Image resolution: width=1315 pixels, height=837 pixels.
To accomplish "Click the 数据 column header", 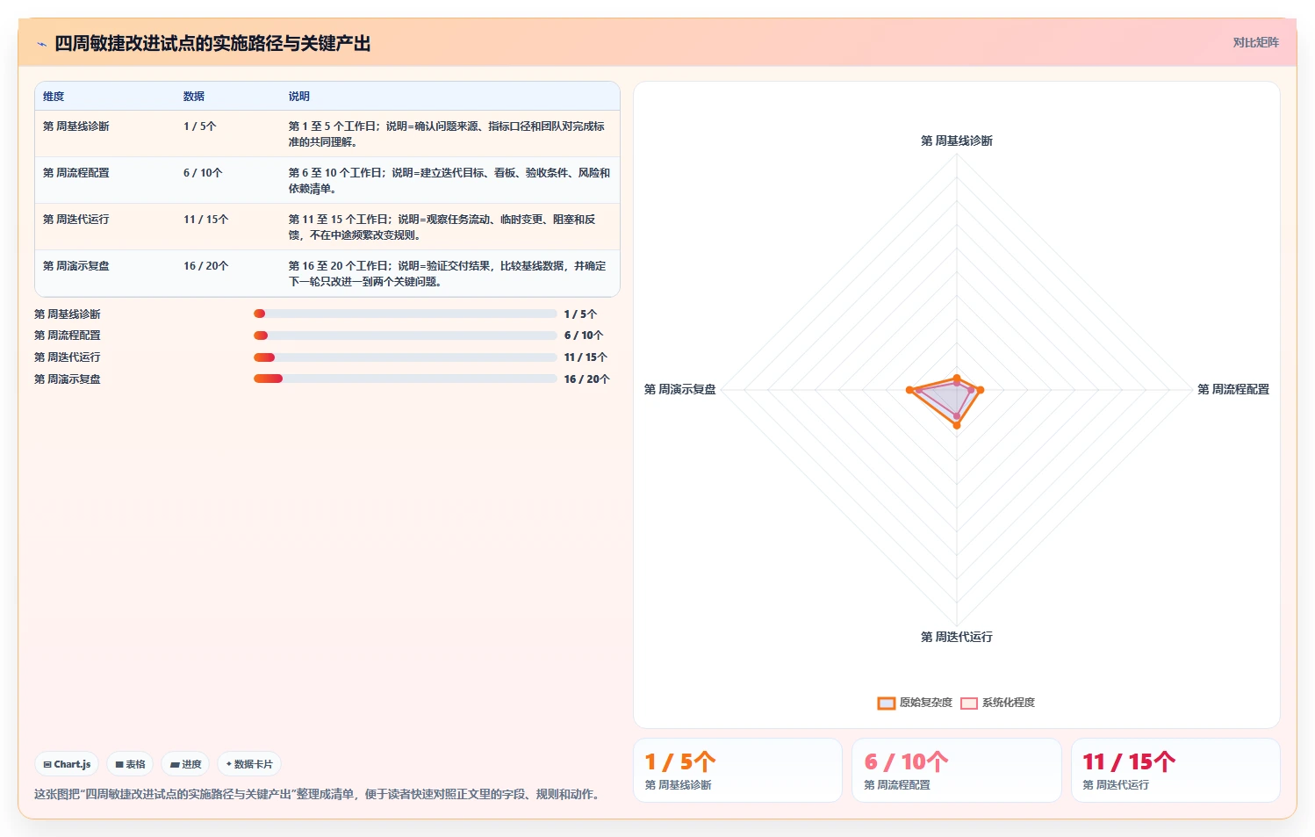I will pos(194,97).
